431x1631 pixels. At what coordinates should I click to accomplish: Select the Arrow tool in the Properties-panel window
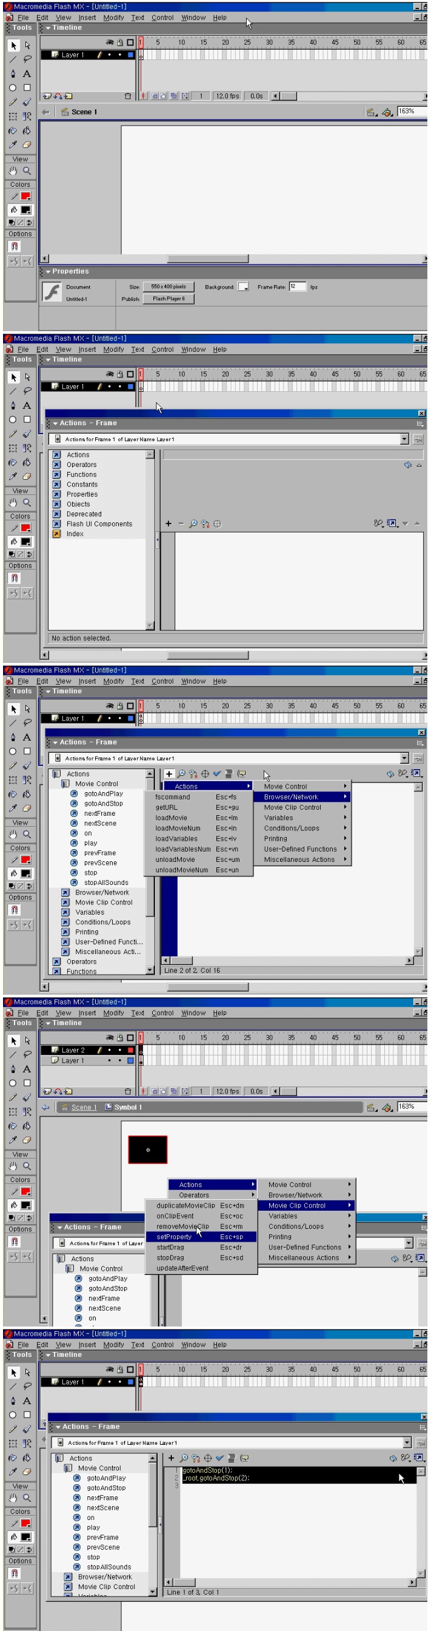[13, 45]
